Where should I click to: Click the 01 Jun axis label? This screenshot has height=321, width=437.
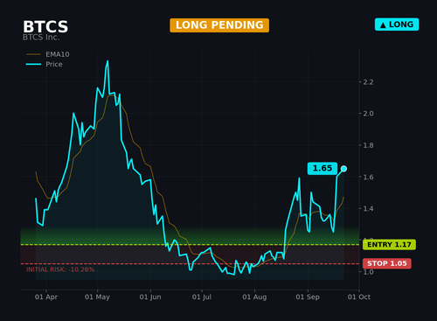[150, 297]
